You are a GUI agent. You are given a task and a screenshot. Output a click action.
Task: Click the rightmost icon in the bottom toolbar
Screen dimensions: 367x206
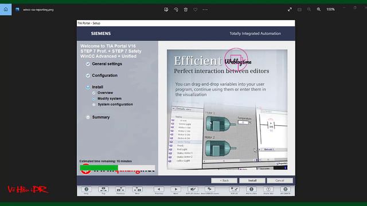point(286,189)
